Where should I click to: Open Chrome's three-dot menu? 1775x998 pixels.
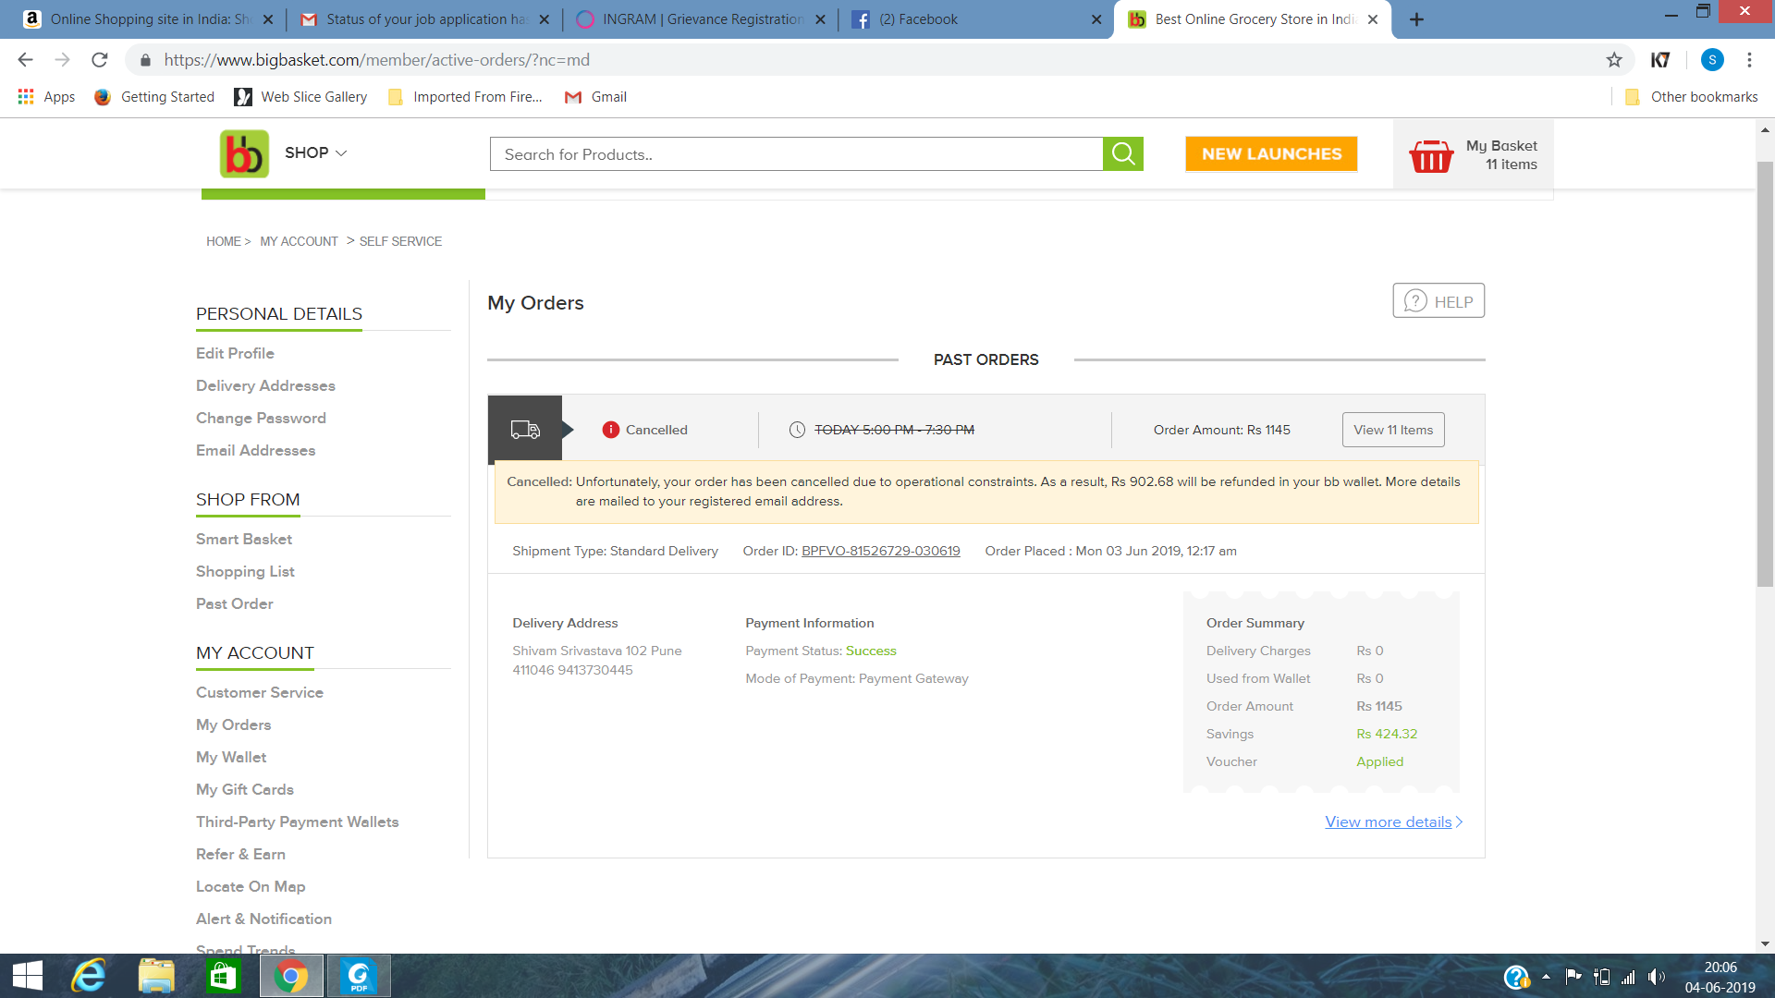point(1749,60)
